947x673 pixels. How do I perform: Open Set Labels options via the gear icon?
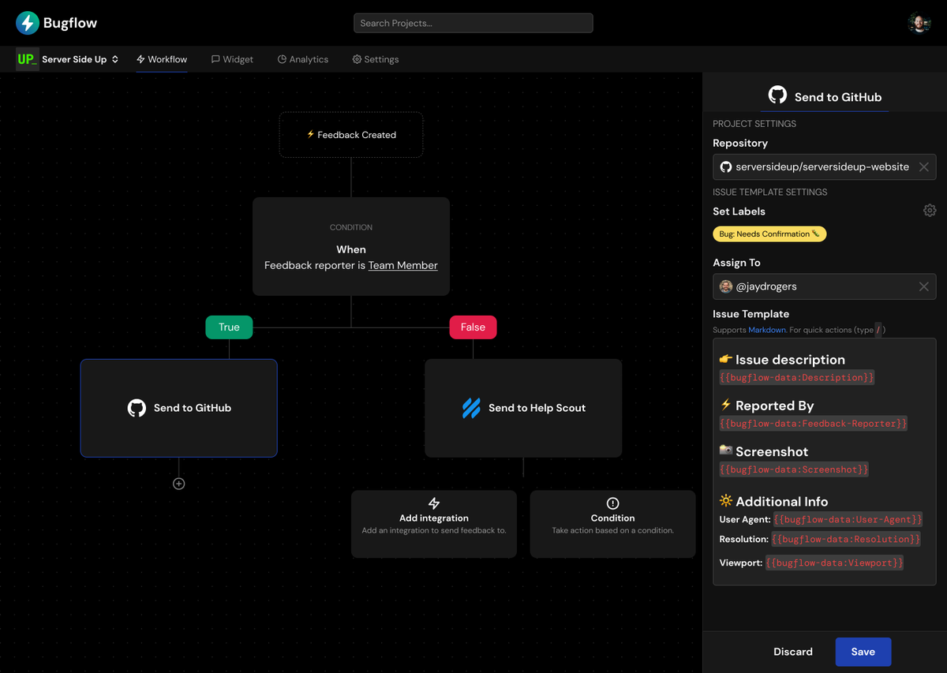930,210
